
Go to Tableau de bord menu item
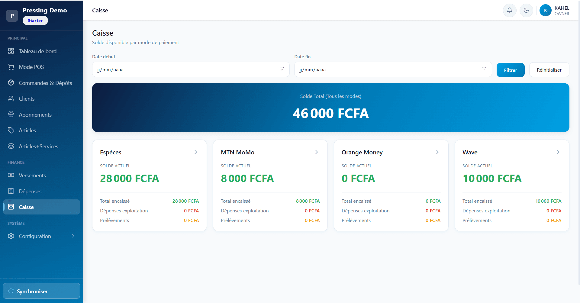(x=41, y=51)
